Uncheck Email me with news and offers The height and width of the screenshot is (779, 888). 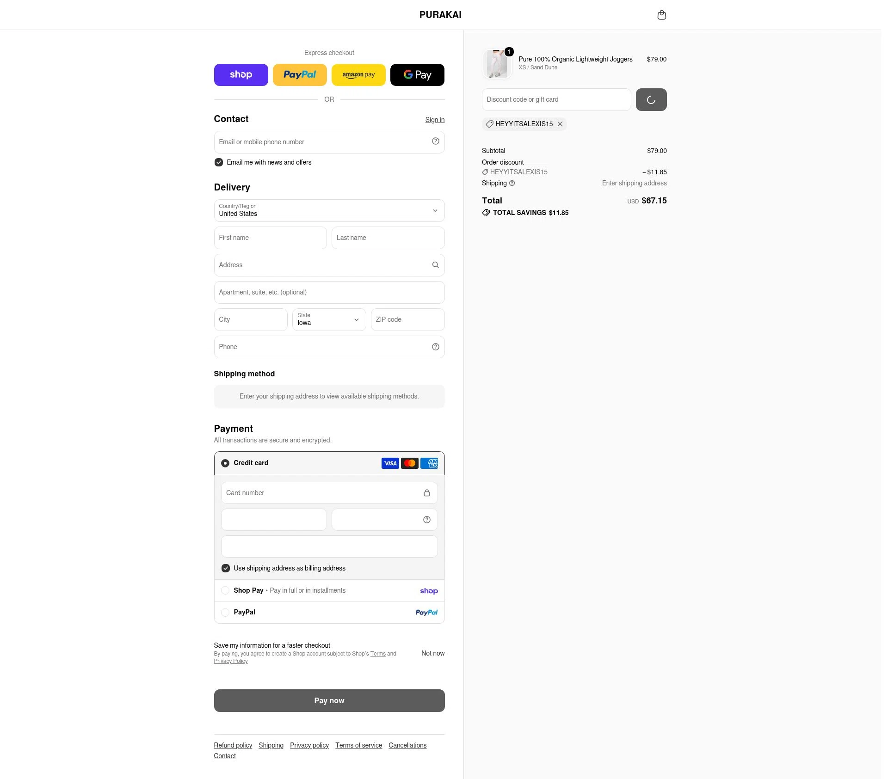click(218, 162)
